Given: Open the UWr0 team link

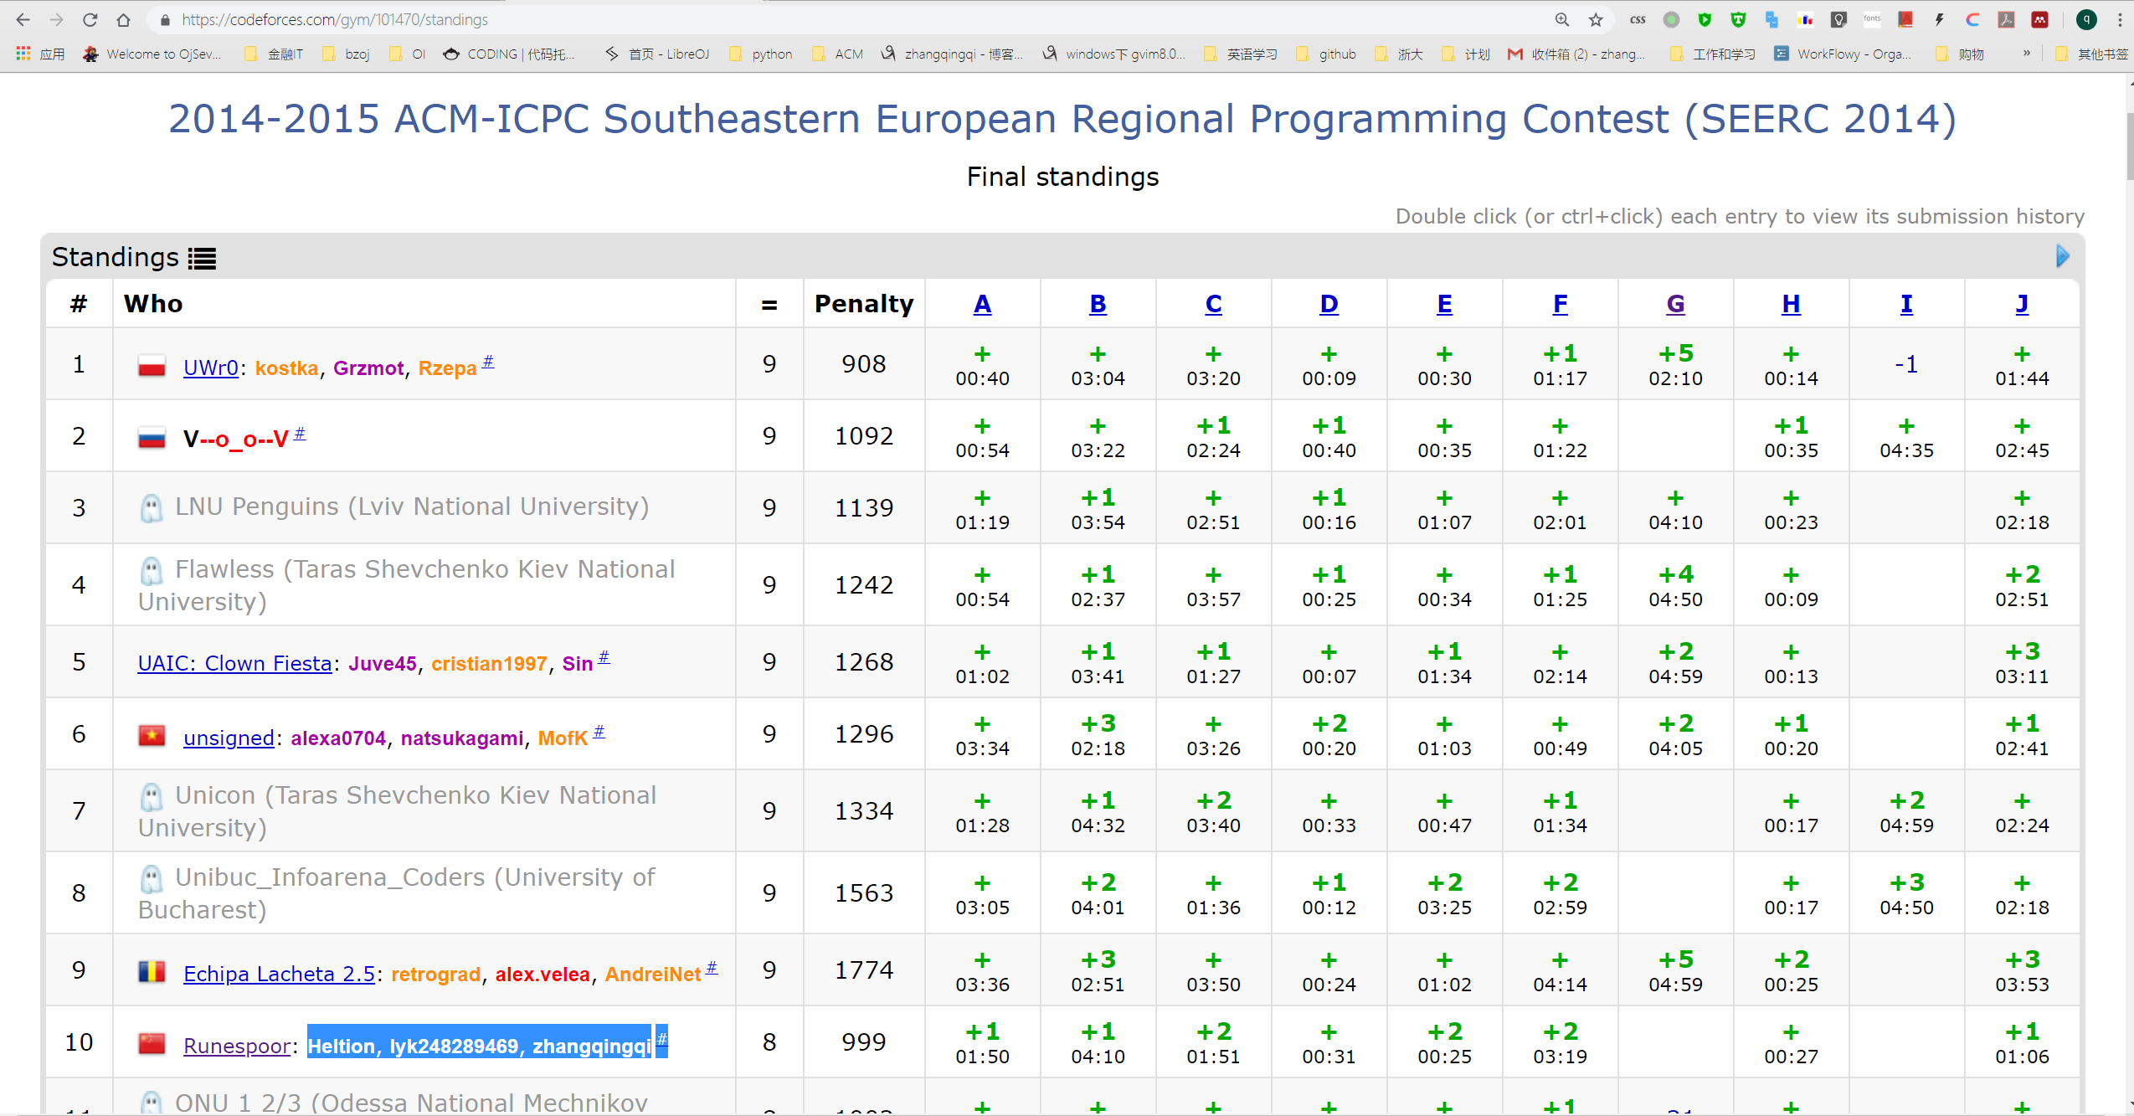Looking at the screenshot, I should [210, 368].
